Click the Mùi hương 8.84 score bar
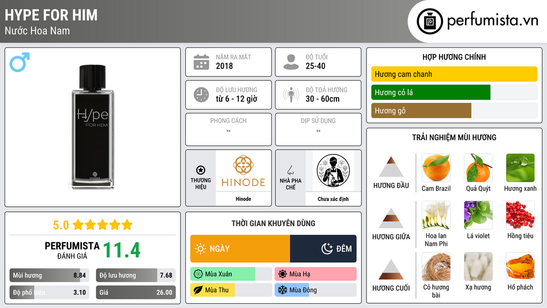Image resolution: width=547 pixels, height=308 pixels. 49,275
